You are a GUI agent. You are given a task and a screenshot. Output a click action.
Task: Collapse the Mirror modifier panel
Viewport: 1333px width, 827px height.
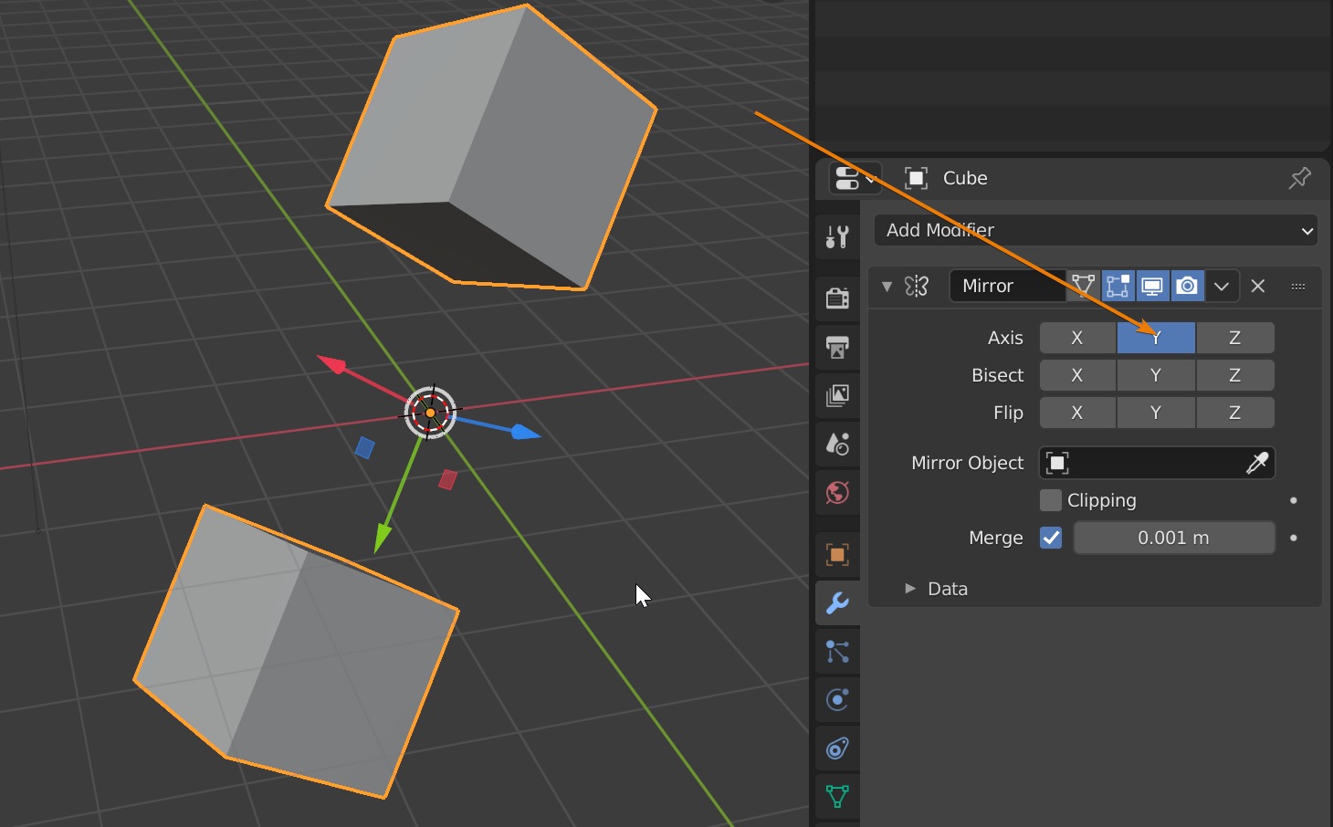(887, 287)
